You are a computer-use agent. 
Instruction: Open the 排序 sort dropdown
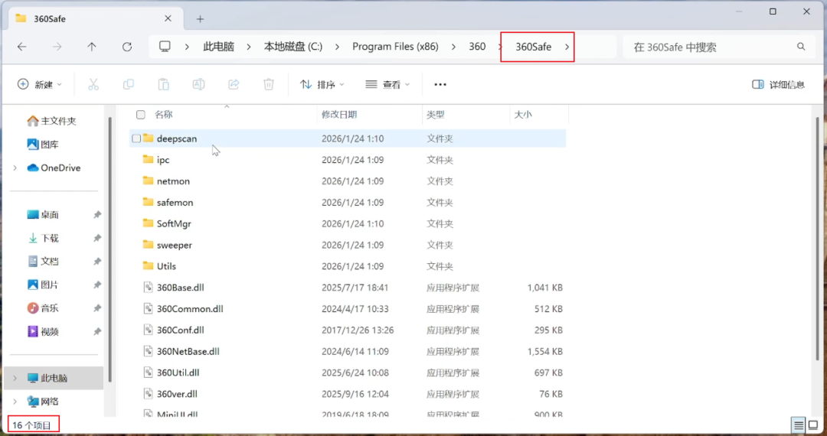tap(322, 84)
